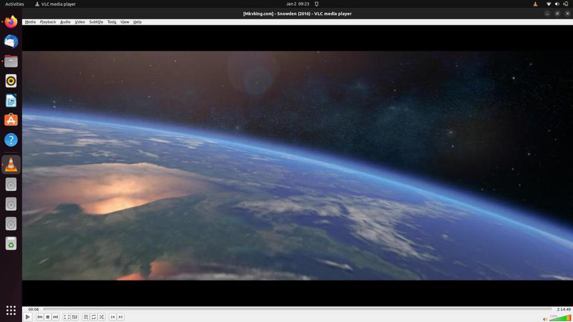Open system volume indicator

pyautogui.click(x=557, y=4)
